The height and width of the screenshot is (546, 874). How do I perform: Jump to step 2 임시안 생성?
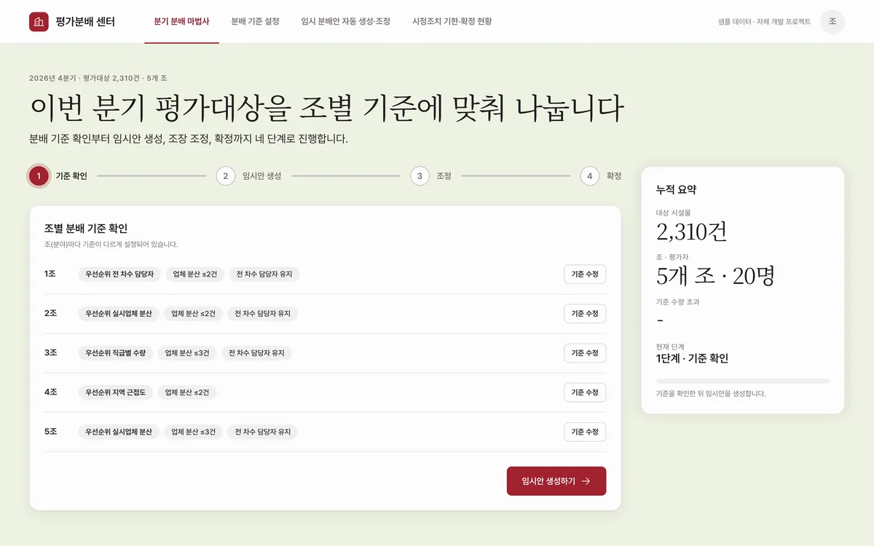click(x=248, y=176)
